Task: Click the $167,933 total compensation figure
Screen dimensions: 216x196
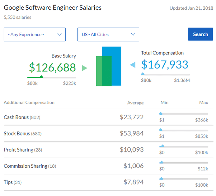Action: coord(165,64)
